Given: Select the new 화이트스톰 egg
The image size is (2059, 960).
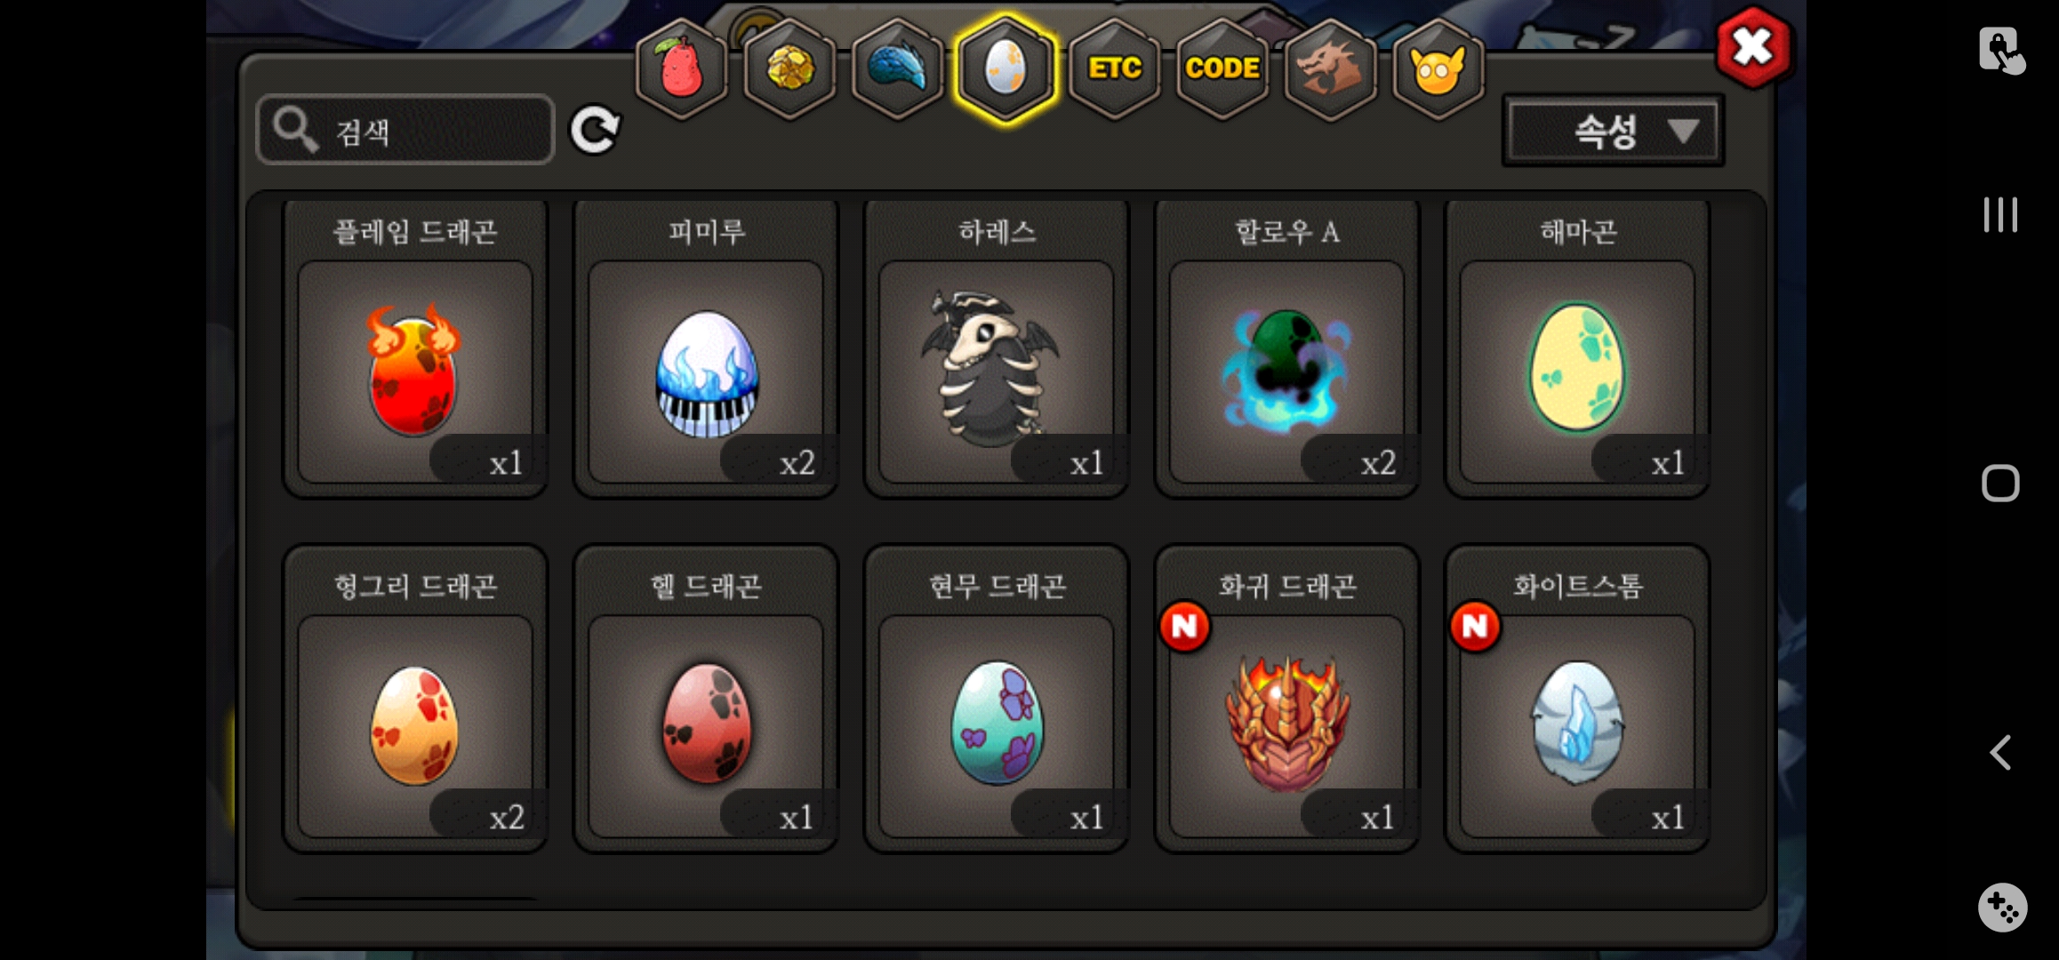Looking at the screenshot, I should (1578, 700).
